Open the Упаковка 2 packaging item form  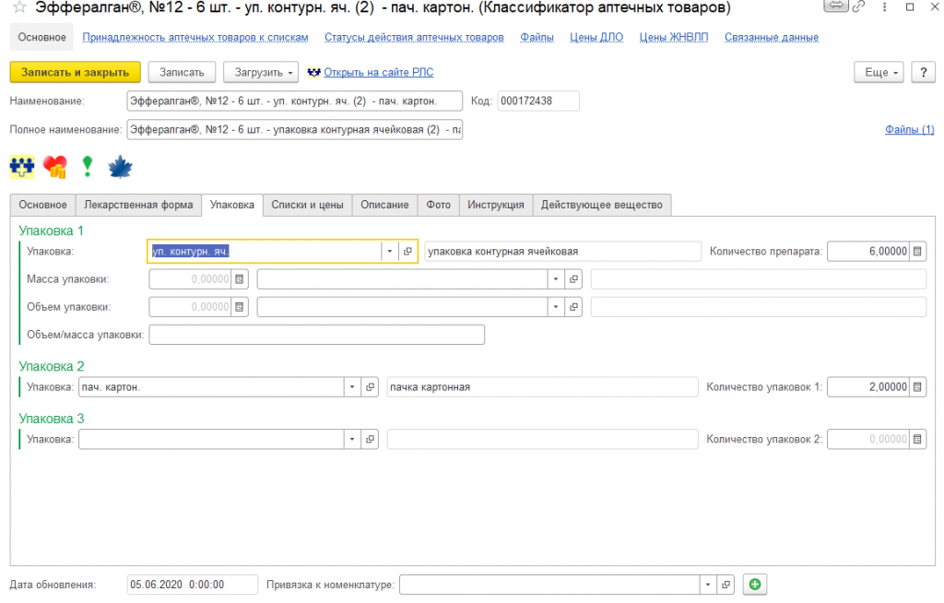tap(371, 386)
